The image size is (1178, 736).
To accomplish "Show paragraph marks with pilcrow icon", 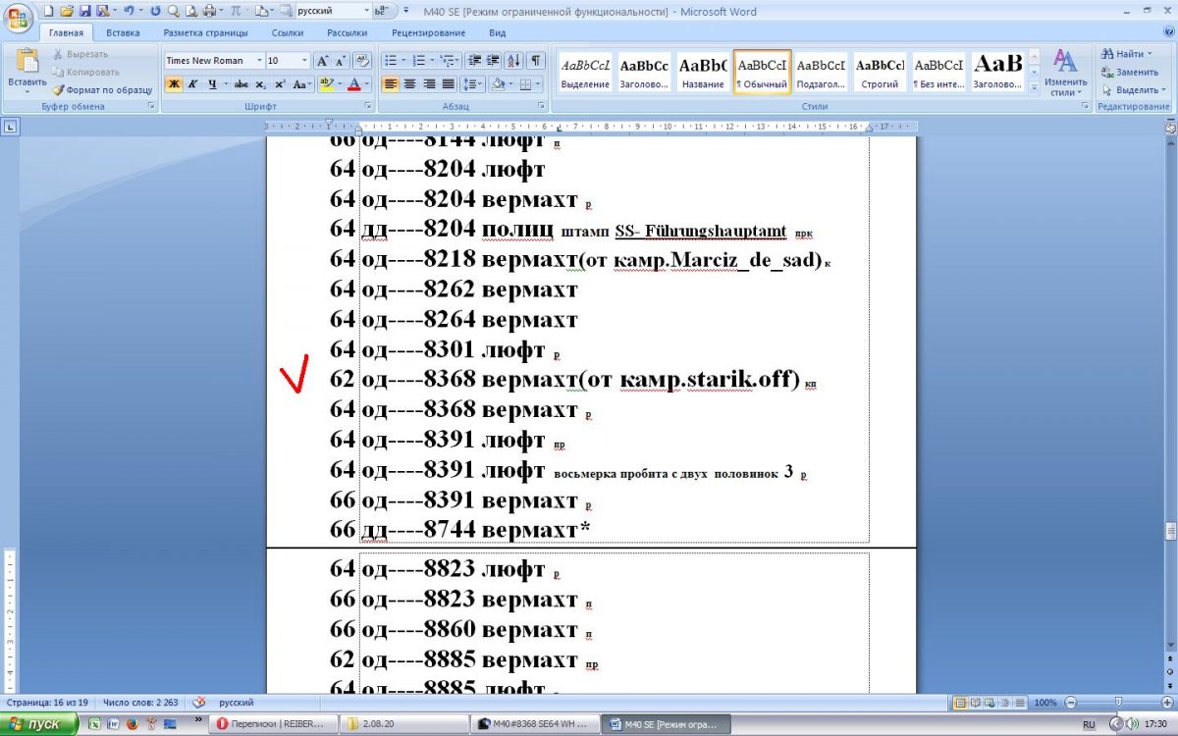I will pos(536,60).
